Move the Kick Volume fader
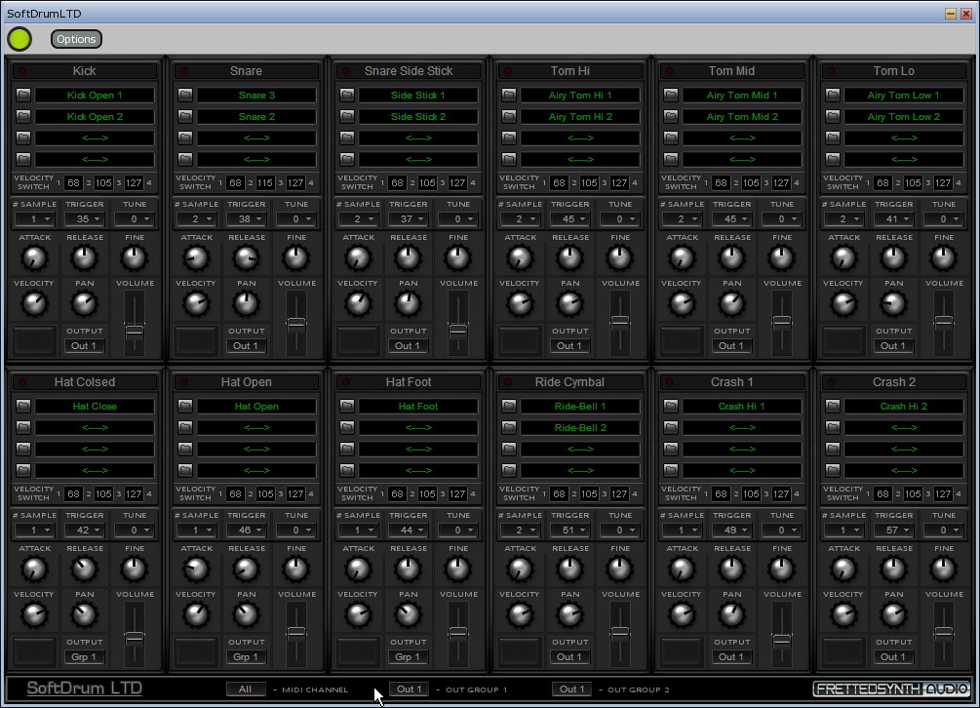Screen dimensions: 980x708 135,331
